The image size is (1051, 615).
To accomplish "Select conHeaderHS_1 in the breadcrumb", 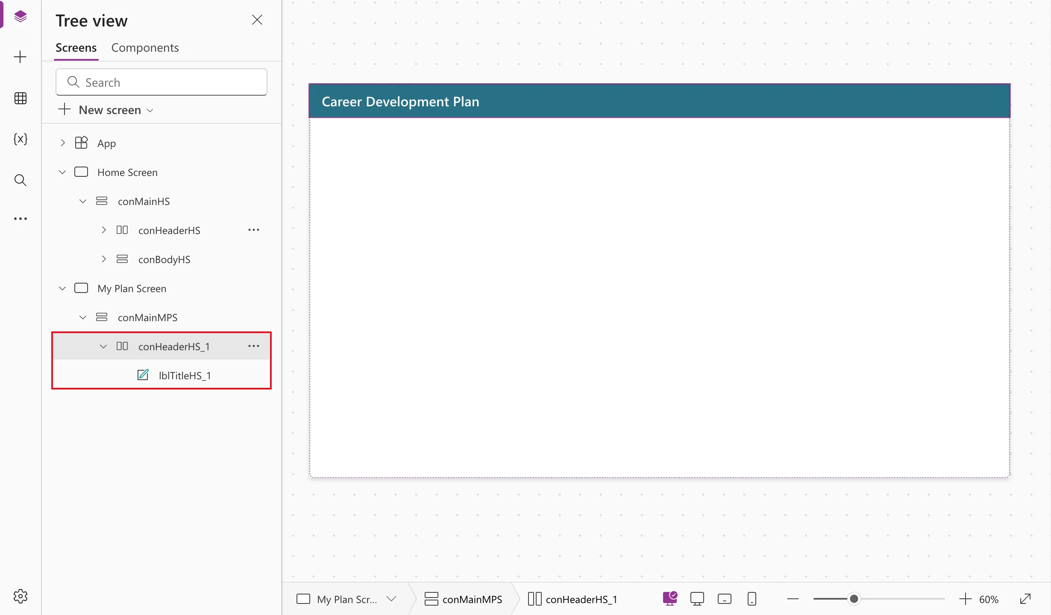I will click(572, 599).
